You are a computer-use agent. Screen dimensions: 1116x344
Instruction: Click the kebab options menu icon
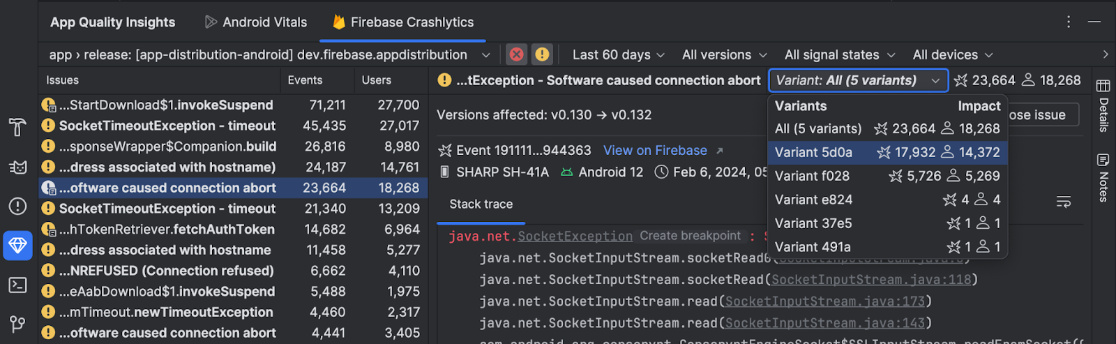[x=1068, y=22]
